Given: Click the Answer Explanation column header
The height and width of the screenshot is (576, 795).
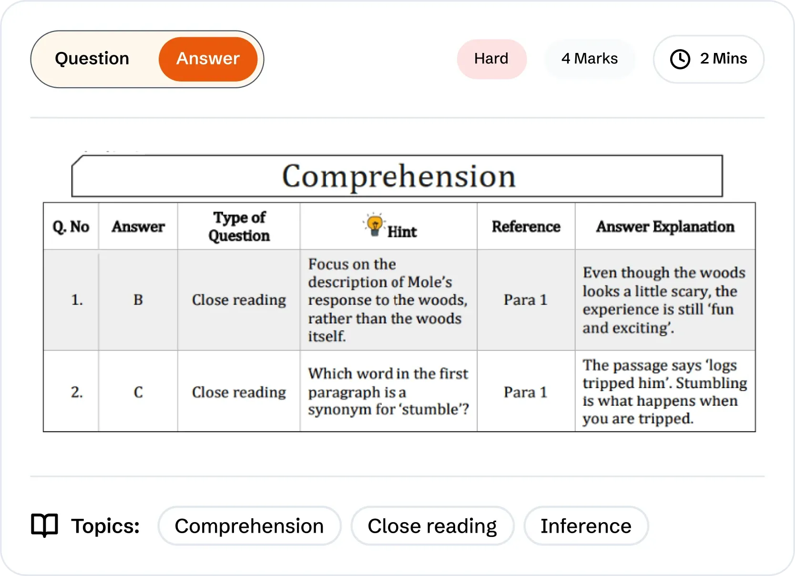Looking at the screenshot, I should (x=665, y=226).
